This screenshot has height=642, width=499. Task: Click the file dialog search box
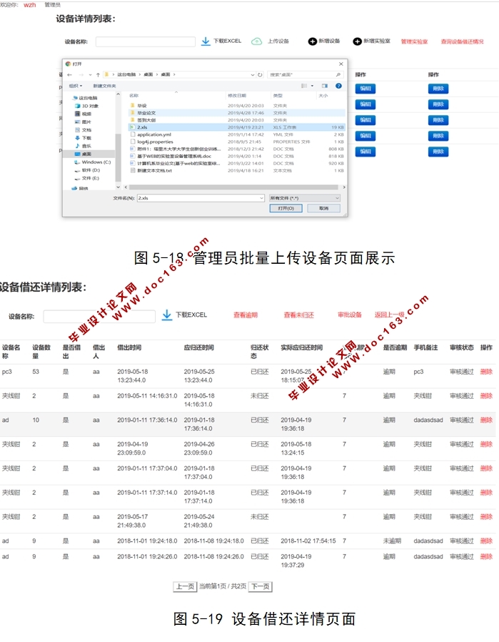(305, 74)
